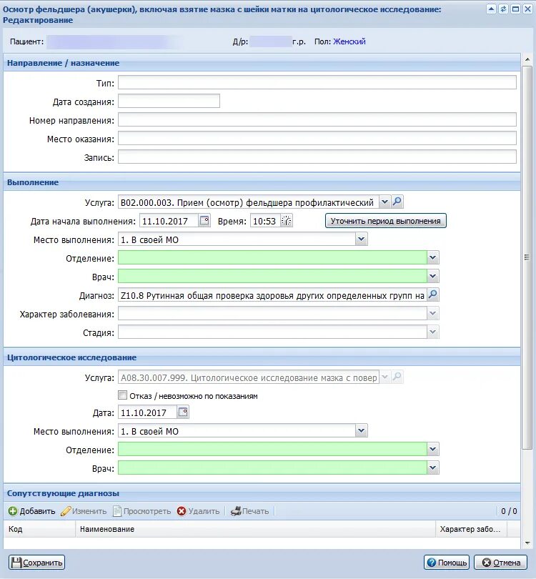The height and width of the screenshot is (579, 536).
Task: Click Просмотреть in diagnoses toolbar
Action: pyautogui.click(x=142, y=511)
